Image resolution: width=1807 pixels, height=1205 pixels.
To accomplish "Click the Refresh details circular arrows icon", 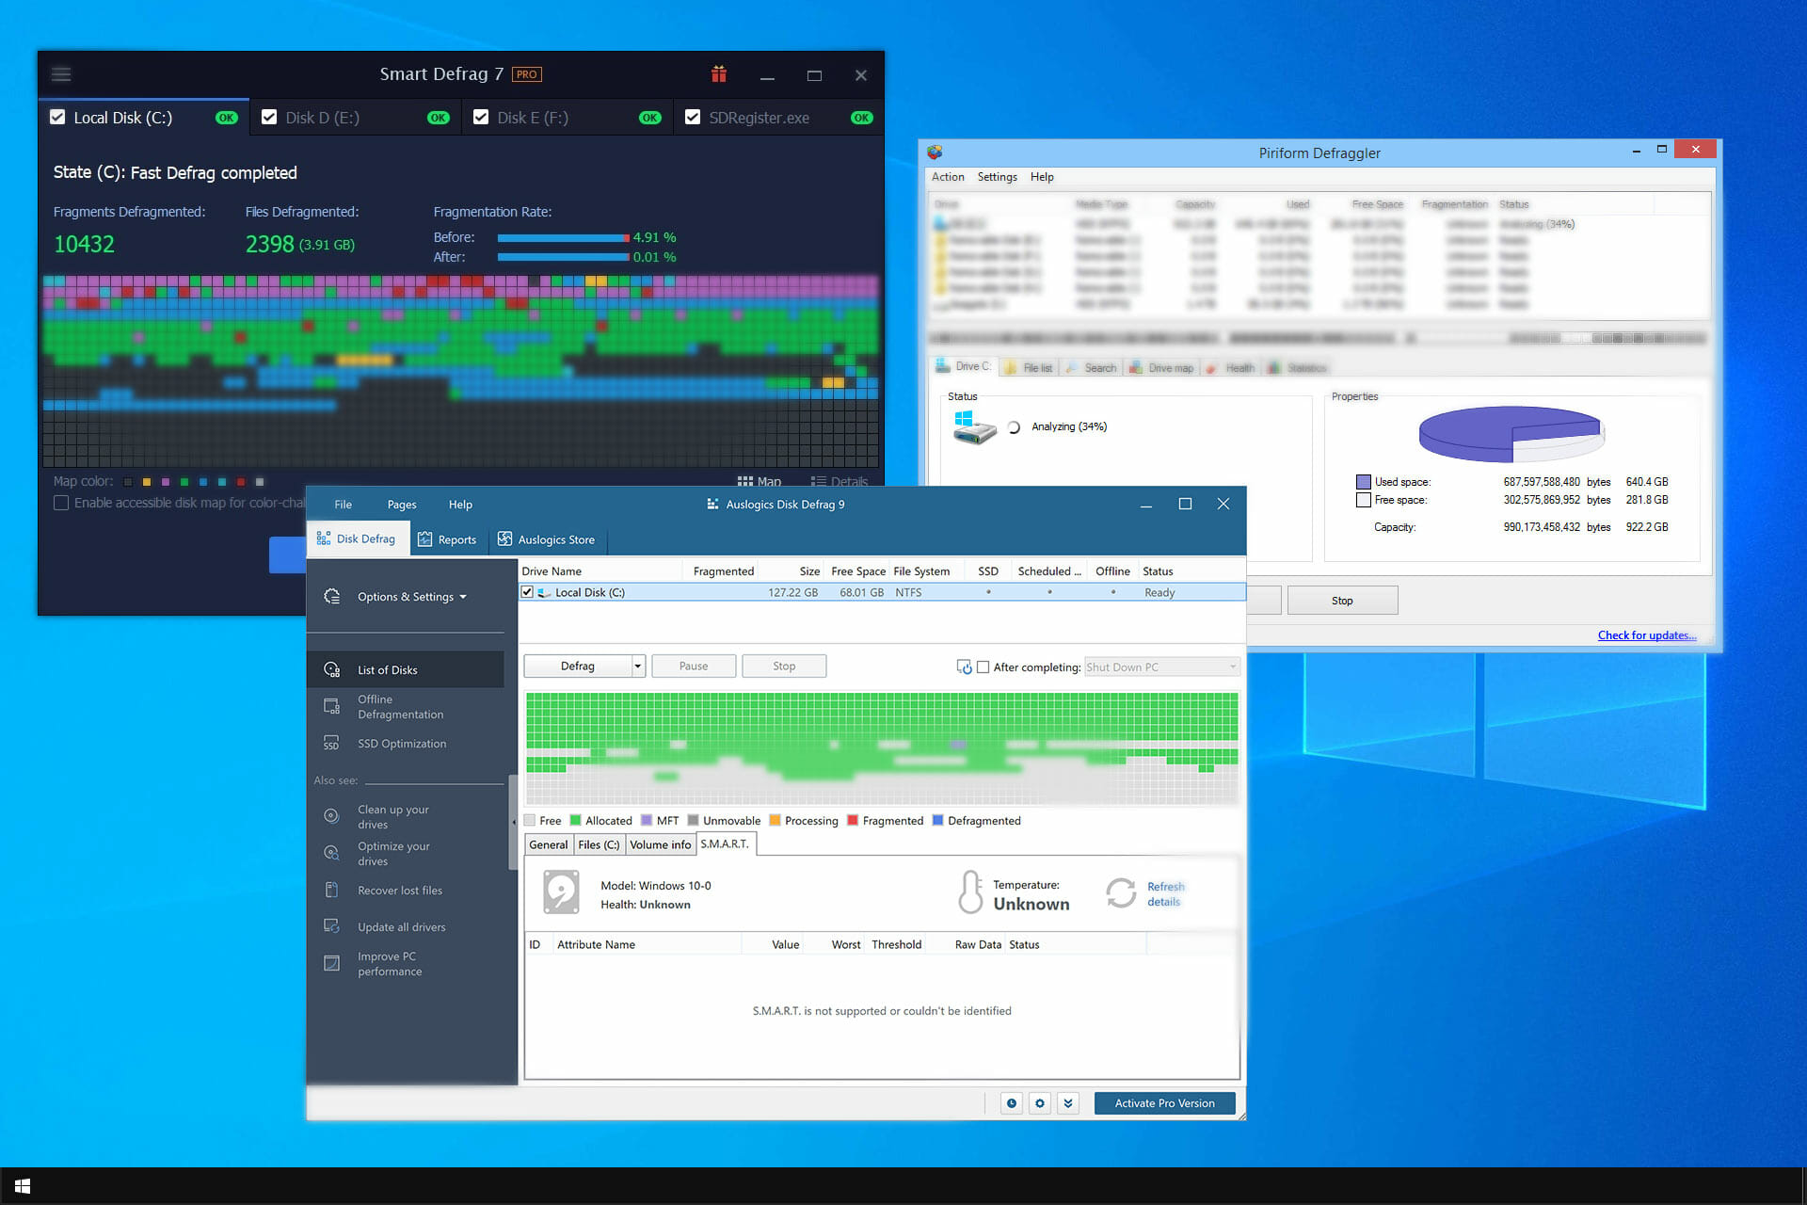I will pos(1121,892).
